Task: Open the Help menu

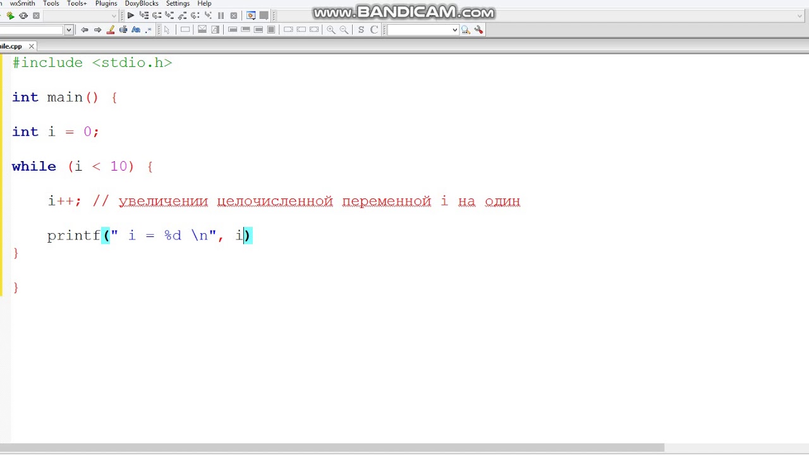Action: [204, 4]
